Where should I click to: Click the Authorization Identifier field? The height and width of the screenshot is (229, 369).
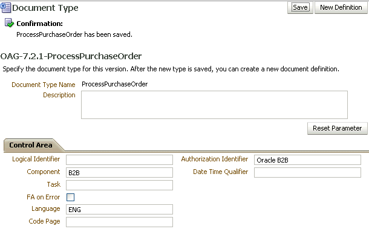(307, 160)
